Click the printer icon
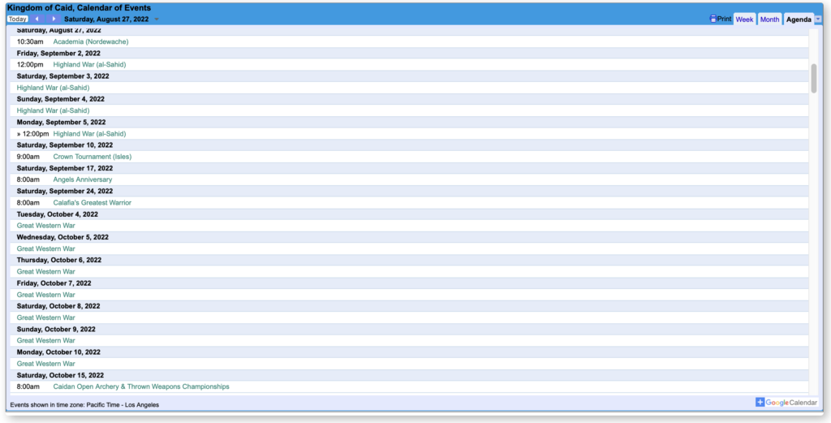 (x=713, y=19)
